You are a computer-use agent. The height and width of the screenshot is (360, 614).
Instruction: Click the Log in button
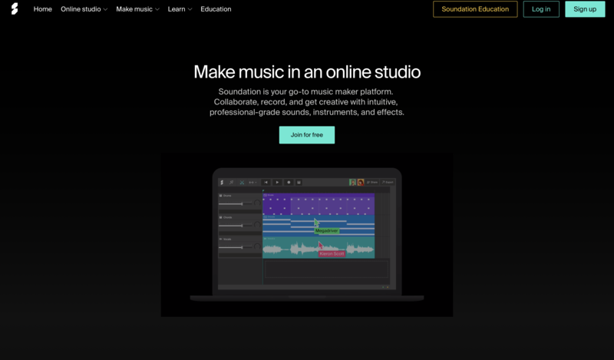click(x=541, y=9)
